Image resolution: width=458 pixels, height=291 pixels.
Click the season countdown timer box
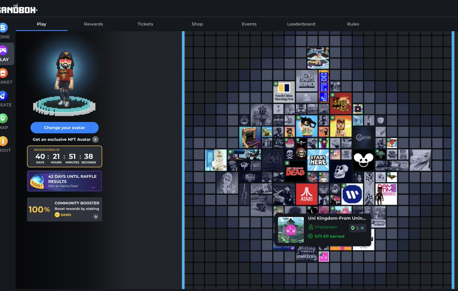[x=65, y=156]
